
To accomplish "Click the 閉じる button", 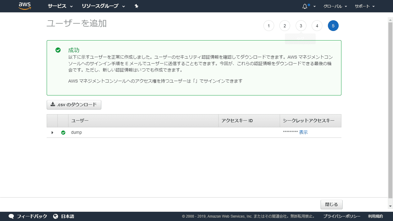I will coord(331,204).
